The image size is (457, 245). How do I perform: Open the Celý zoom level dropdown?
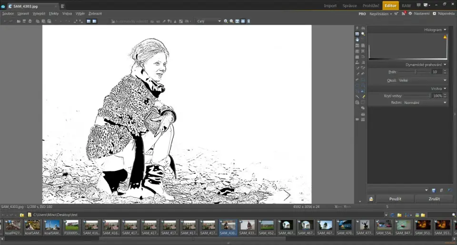209,21
